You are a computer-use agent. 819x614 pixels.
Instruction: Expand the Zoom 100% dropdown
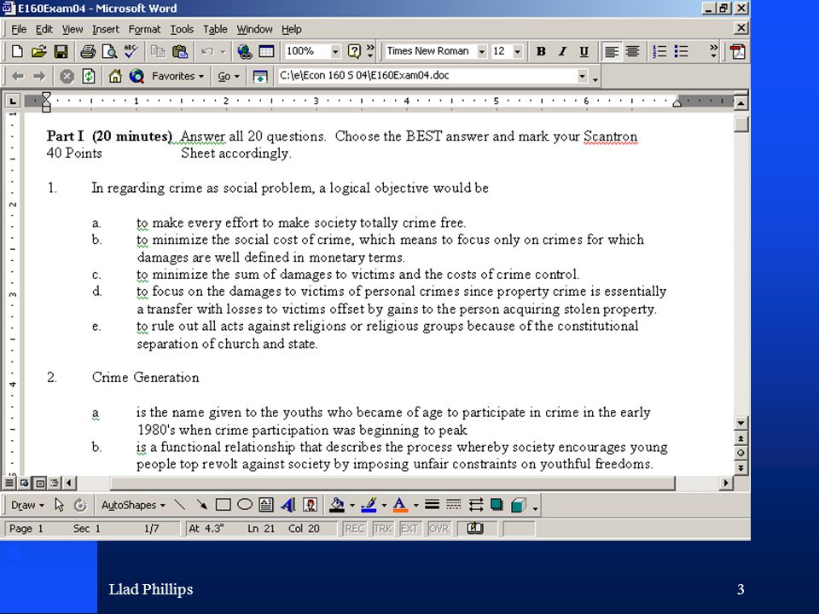(x=336, y=51)
